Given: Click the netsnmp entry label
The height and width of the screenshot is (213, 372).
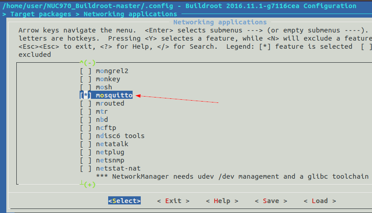Looking at the screenshot, I should [110, 160].
